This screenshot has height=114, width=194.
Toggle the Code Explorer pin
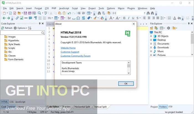(x=40, y=24)
